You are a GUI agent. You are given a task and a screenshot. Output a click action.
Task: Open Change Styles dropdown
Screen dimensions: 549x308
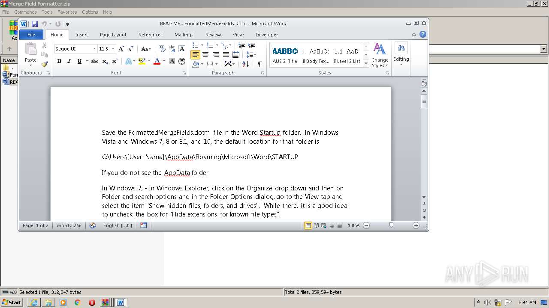(x=380, y=55)
